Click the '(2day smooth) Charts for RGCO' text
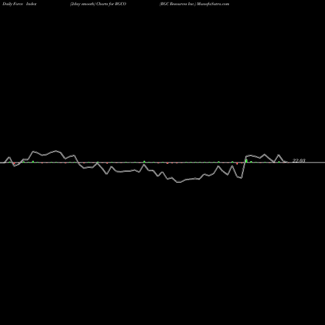Viewport: 325px width, 325px height. (98, 4)
